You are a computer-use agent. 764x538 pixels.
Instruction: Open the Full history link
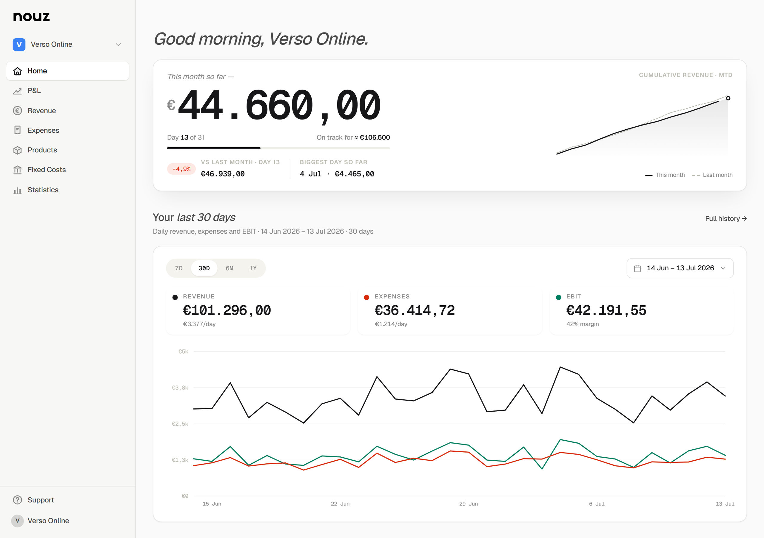(726, 219)
